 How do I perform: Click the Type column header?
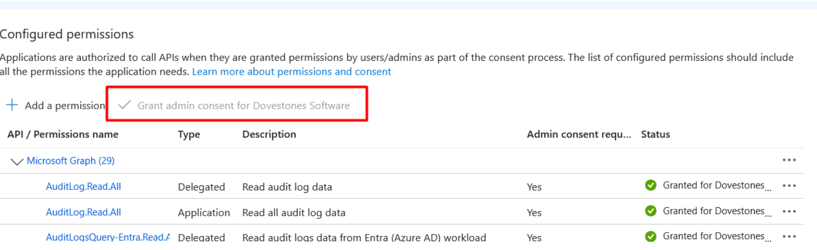point(189,134)
